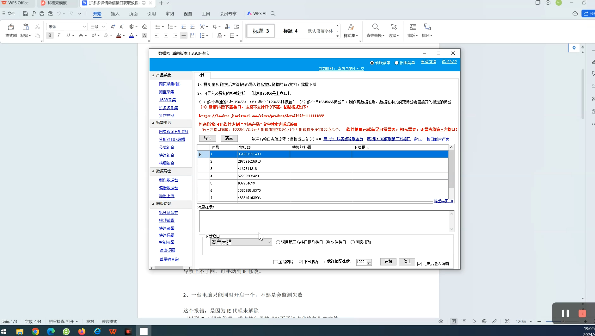This screenshot has width=595, height=336.
Task: Click the Cut scissors icon
Action: coord(37,27)
